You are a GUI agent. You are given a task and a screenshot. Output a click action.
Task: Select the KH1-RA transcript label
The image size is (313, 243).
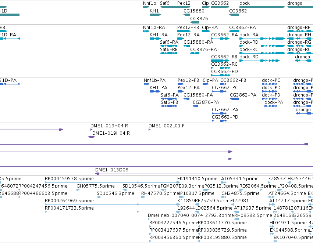tap(159, 35)
